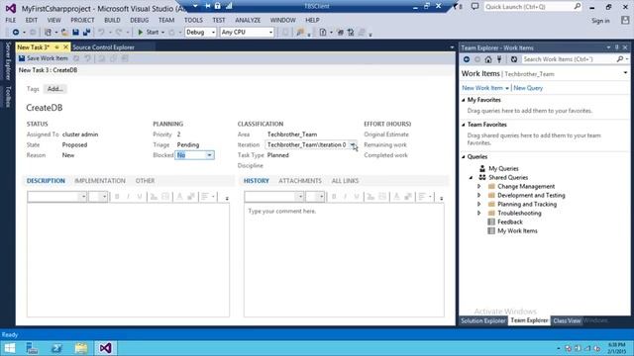
Task: Switch to the ATTACHMENTS tab
Action: [300, 181]
